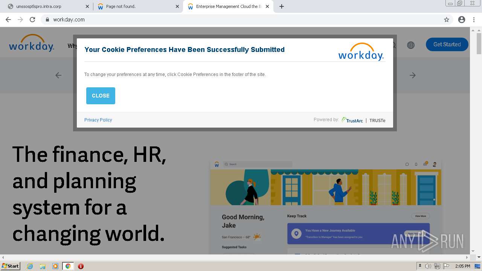482x271 pixels.
Task: Click the horizontal scrollbar right arrow
Action: 467,257
